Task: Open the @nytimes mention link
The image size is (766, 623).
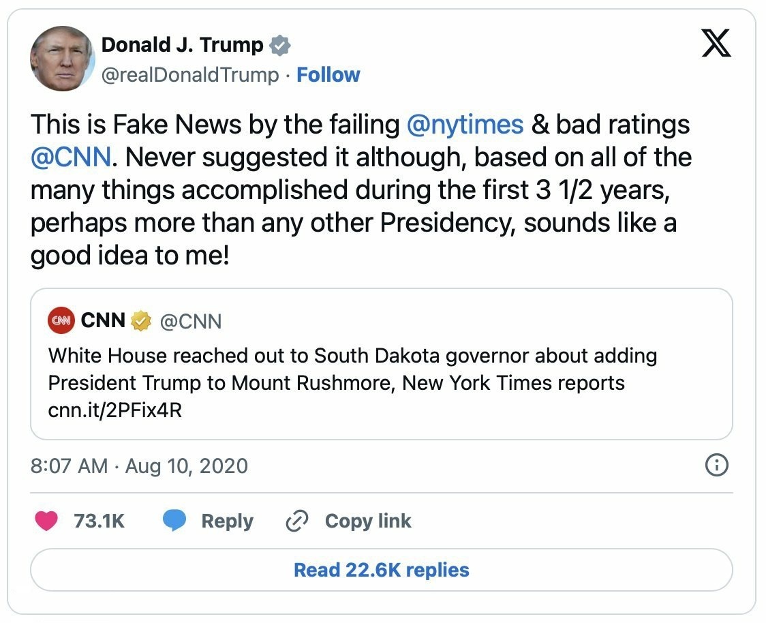Action: pos(465,124)
